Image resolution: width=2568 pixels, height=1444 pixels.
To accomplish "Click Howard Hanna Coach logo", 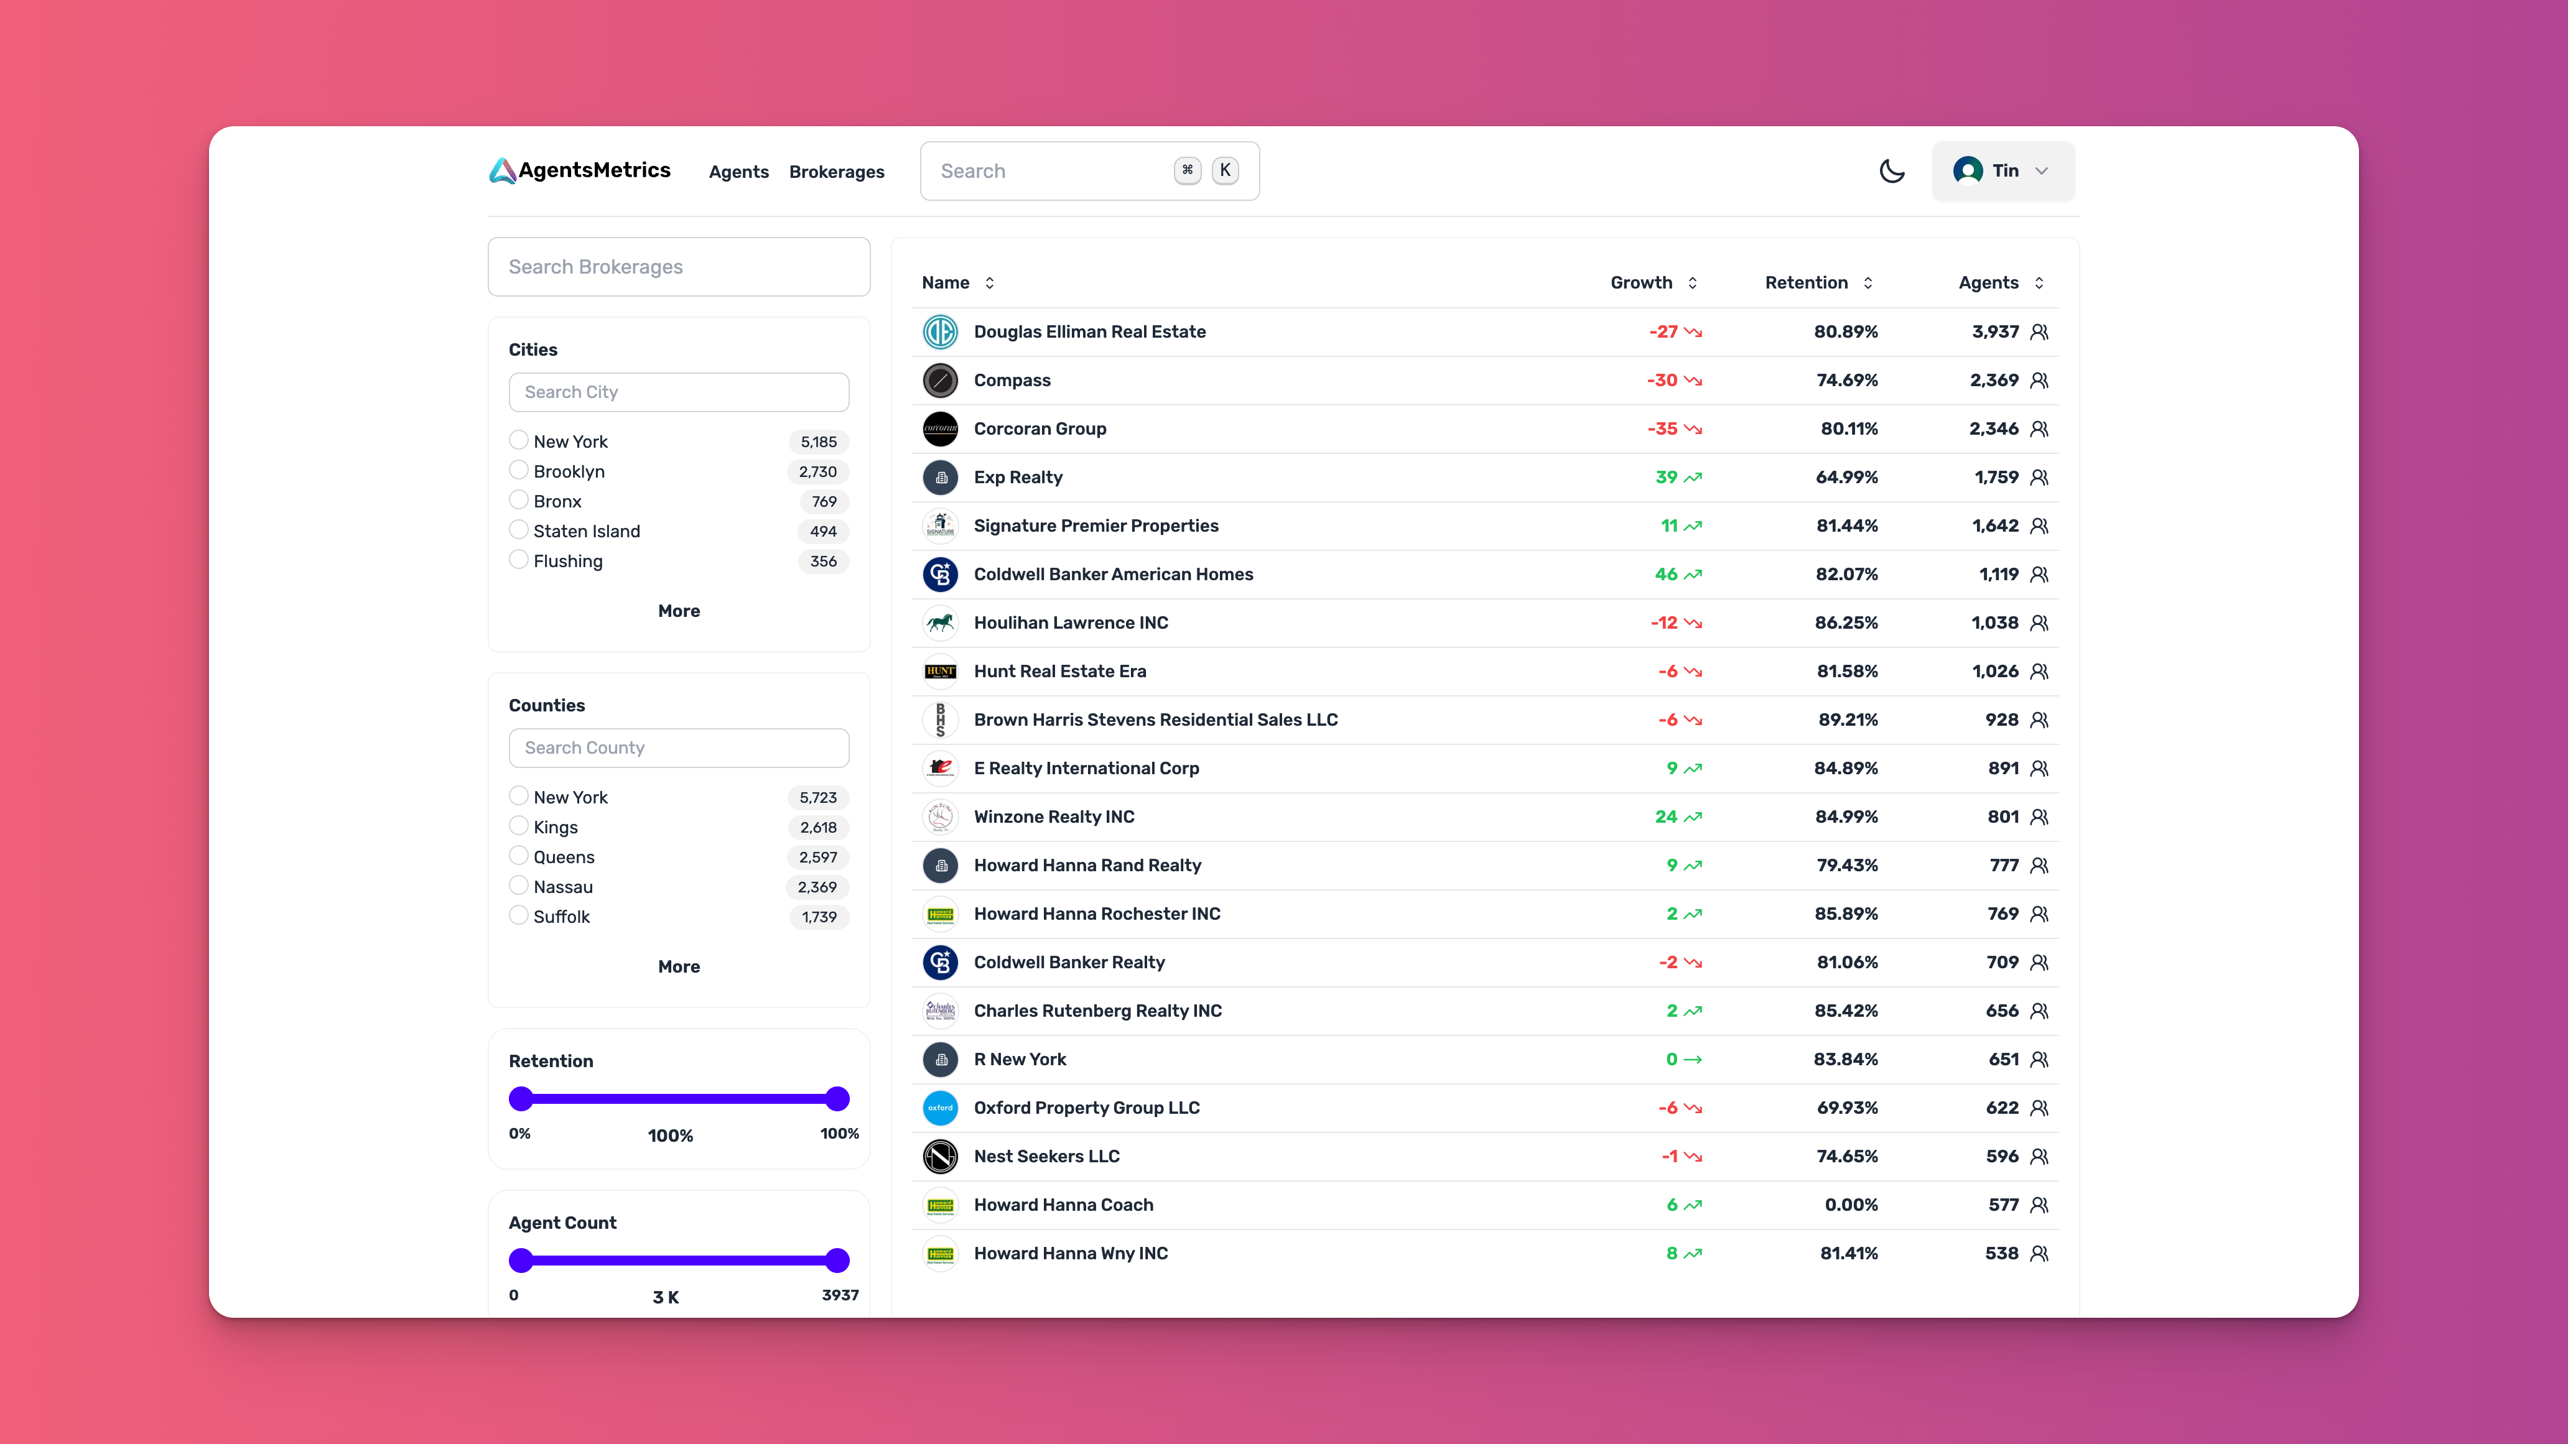I will 940,1205.
